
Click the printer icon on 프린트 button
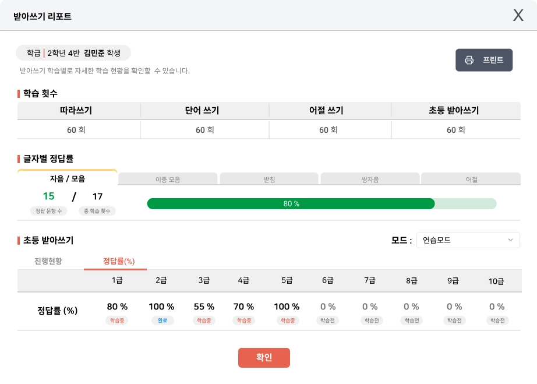pos(469,60)
